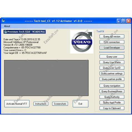Image resolution: width=132 pixels, height=132 pixels.
Task: Click the progress bar under Load Developer
Action: tap(112, 52)
